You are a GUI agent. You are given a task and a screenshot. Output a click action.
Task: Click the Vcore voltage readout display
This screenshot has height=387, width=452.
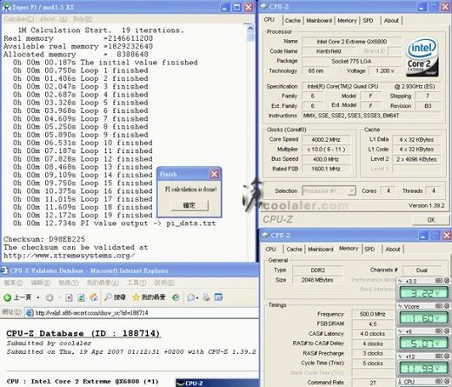tap(423, 318)
